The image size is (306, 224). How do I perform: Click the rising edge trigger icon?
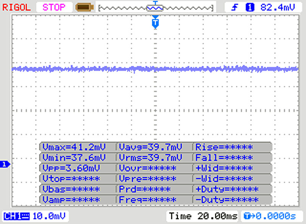pos(234,7)
